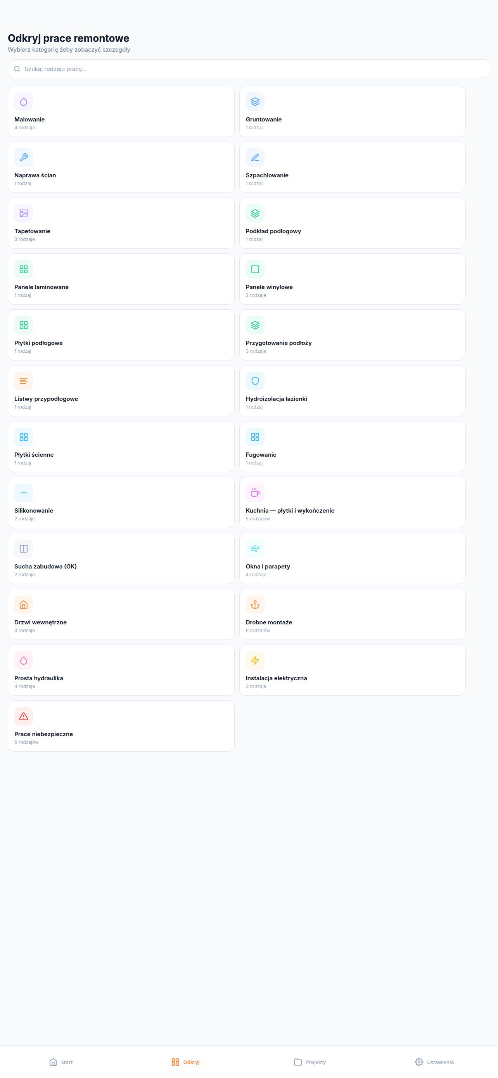Click Listwy przypodłogowe label

coord(46,399)
